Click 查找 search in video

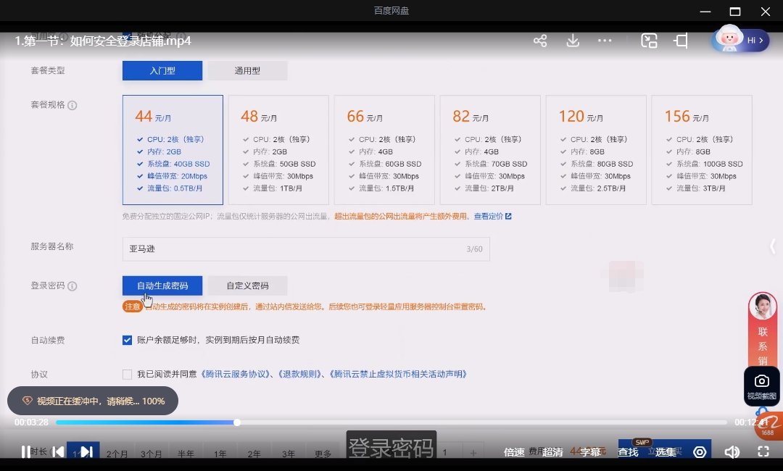[x=628, y=452]
